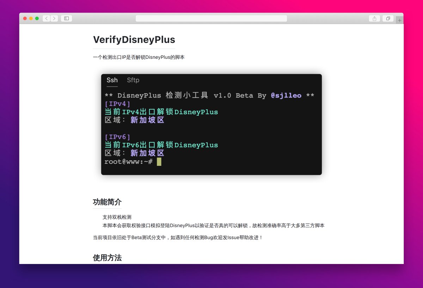This screenshot has width=423, height=288.
Task: Click the [IPv6] label in terminal
Action: [118, 137]
